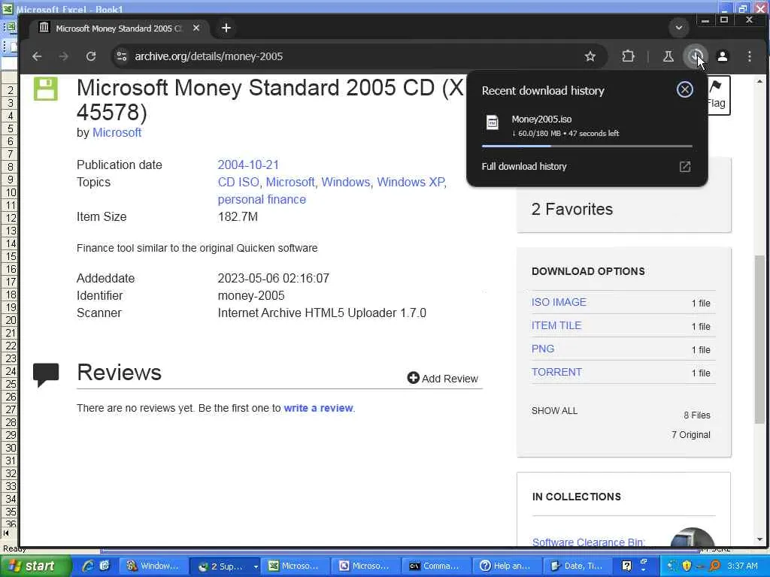
Task: Select the Microsoft Money Standard 2005 tab
Action: pyautogui.click(x=118, y=28)
